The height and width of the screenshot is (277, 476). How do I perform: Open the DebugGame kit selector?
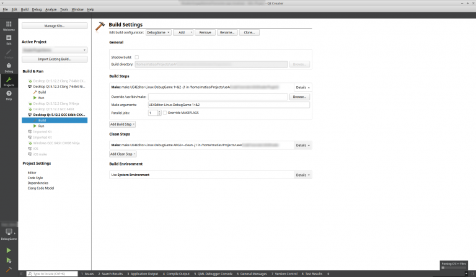point(9,234)
